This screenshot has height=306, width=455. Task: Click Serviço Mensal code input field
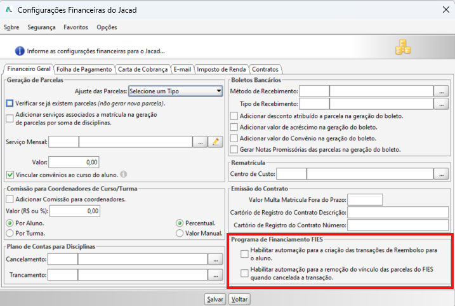[63, 142]
